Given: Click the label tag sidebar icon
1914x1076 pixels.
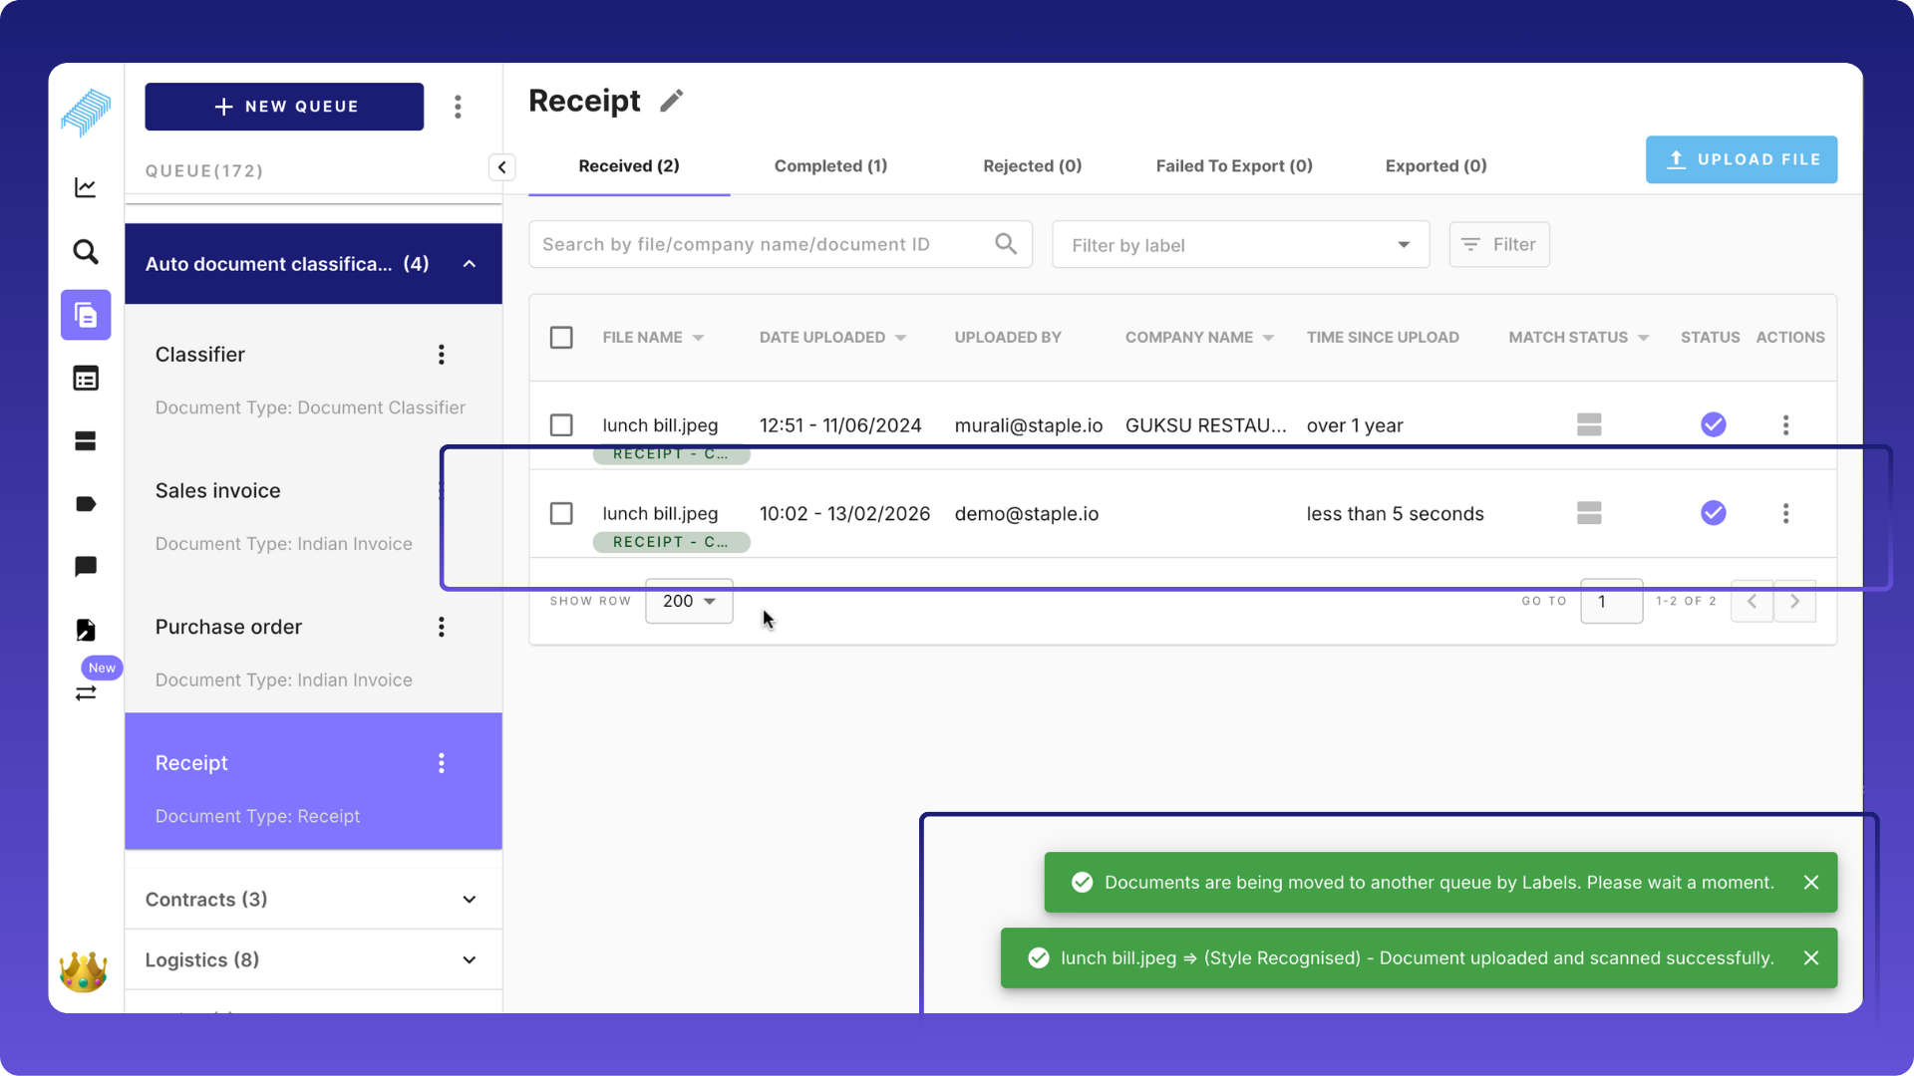Looking at the screenshot, I should [x=86, y=504].
